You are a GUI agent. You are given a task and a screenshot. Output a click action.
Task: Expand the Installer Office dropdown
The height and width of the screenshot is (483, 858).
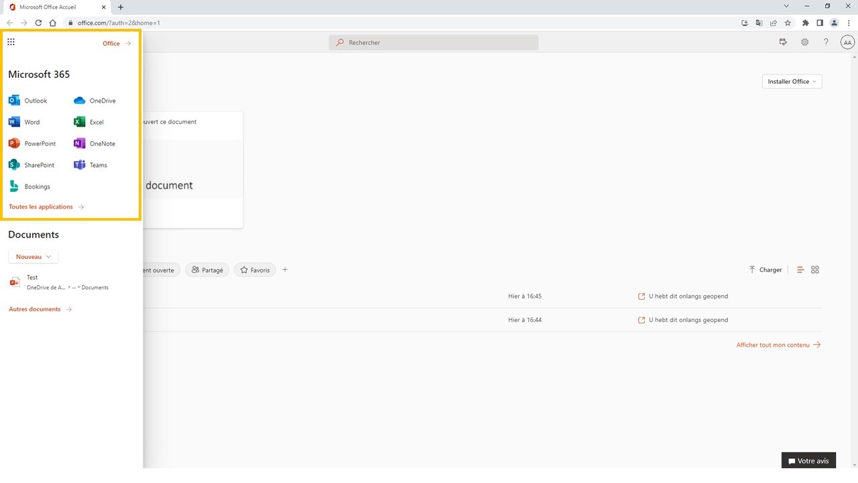point(792,81)
